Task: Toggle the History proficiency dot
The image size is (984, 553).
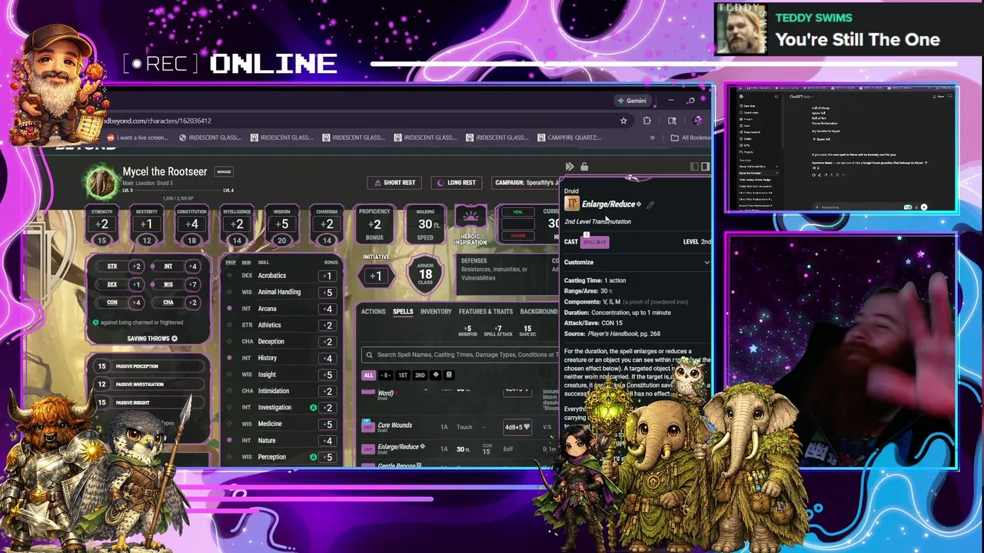Action: click(229, 358)
